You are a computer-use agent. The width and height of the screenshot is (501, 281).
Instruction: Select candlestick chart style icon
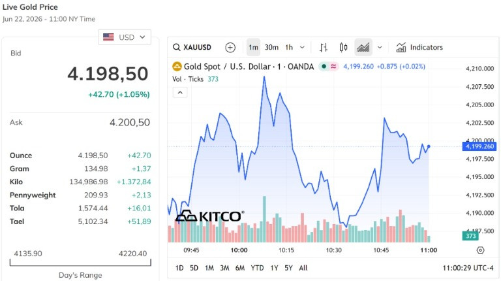tap(343, 47)
